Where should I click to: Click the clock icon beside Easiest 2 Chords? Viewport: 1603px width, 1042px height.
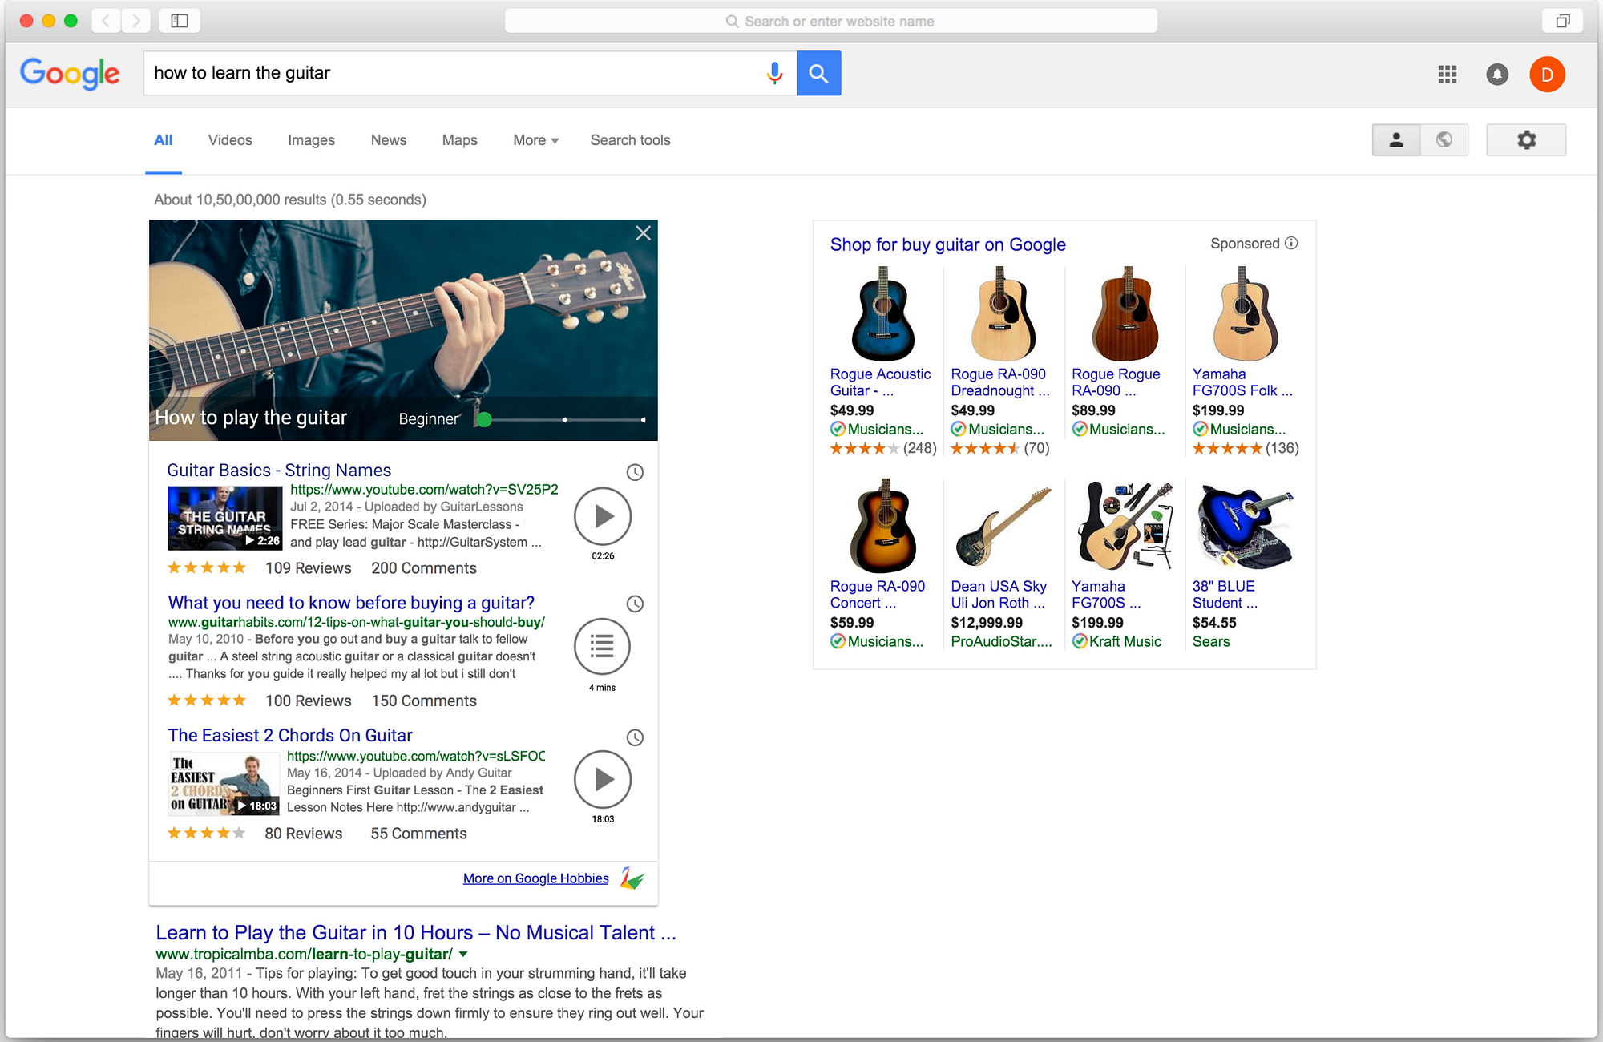(x=635, y=737)
